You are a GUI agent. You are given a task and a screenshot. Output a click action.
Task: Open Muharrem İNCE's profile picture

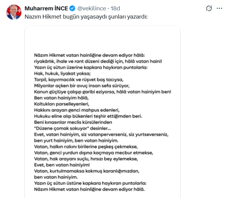14,12
